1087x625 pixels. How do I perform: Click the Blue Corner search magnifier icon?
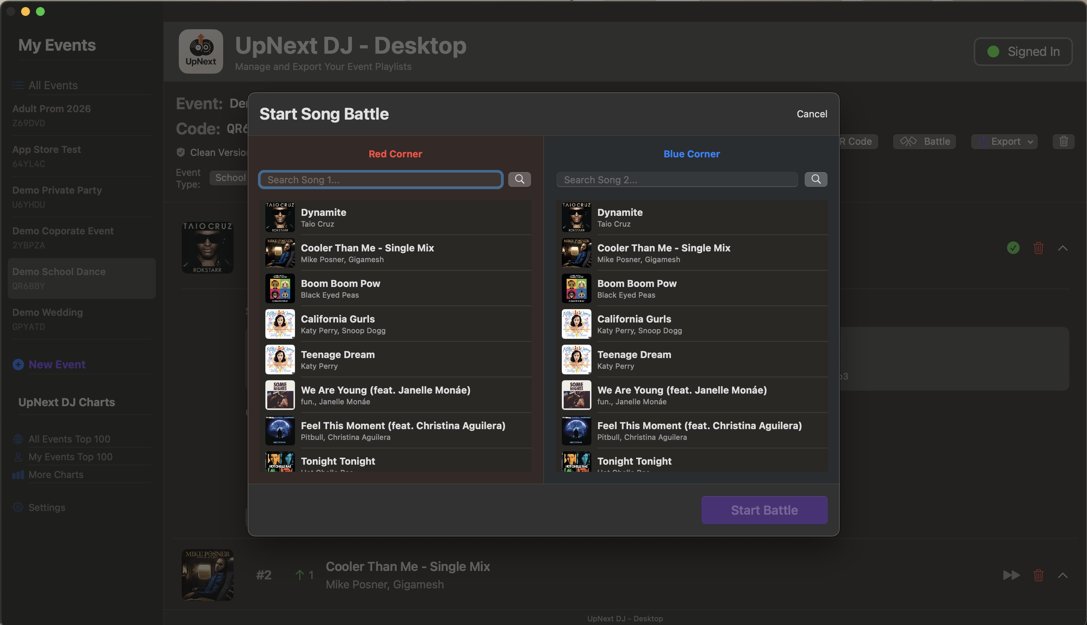coord(815,180)
